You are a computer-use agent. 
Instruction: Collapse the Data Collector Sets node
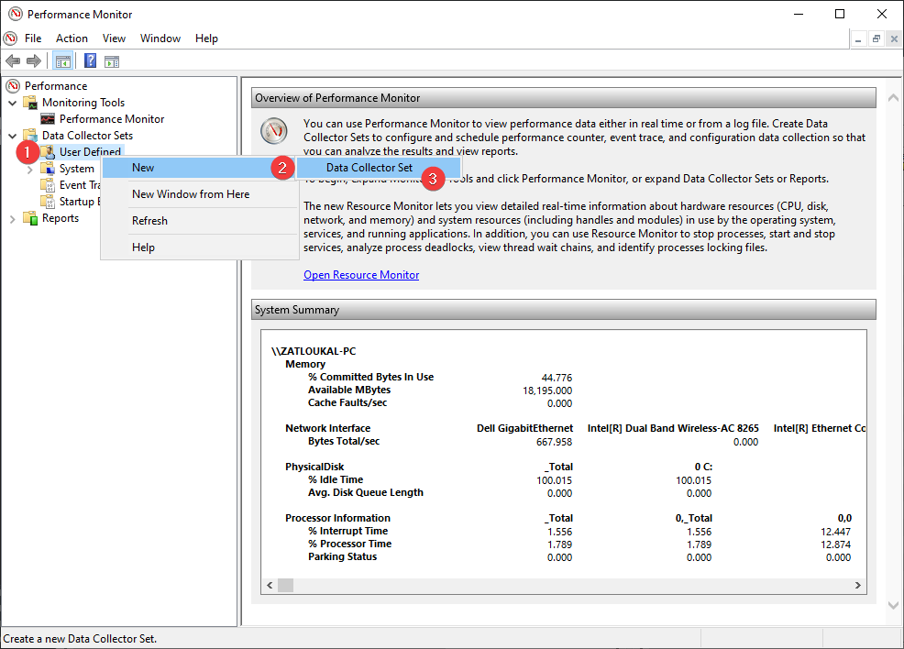13,136
